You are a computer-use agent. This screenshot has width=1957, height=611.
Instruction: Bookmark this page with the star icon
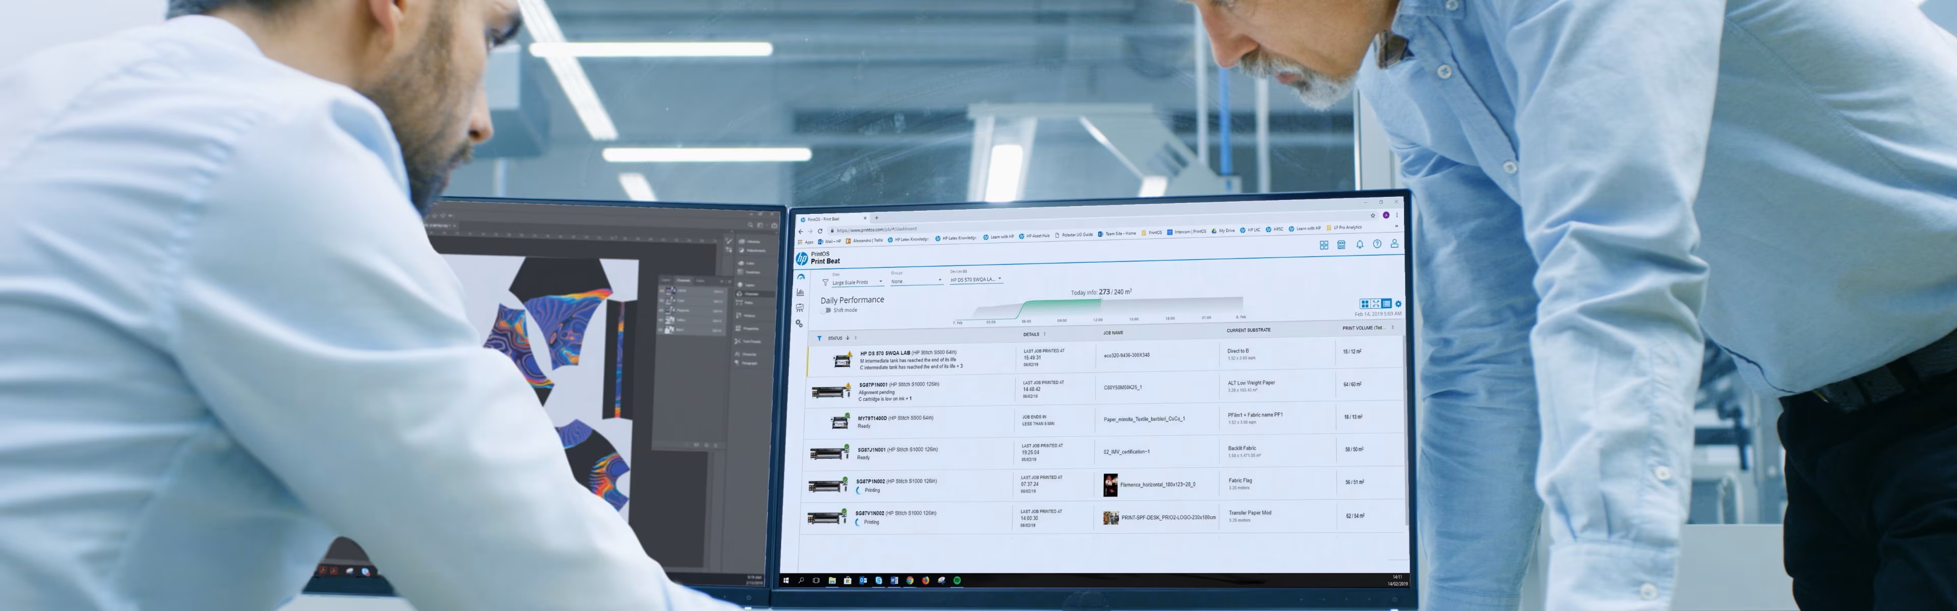(x=1373, y=215)
